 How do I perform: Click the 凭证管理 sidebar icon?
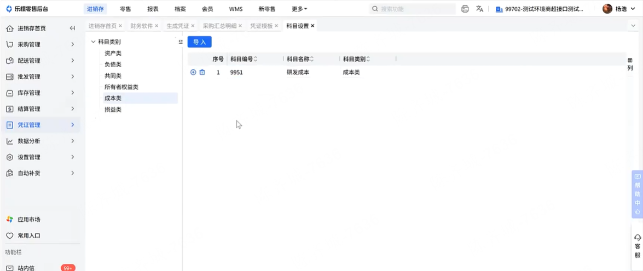[10, 125]
